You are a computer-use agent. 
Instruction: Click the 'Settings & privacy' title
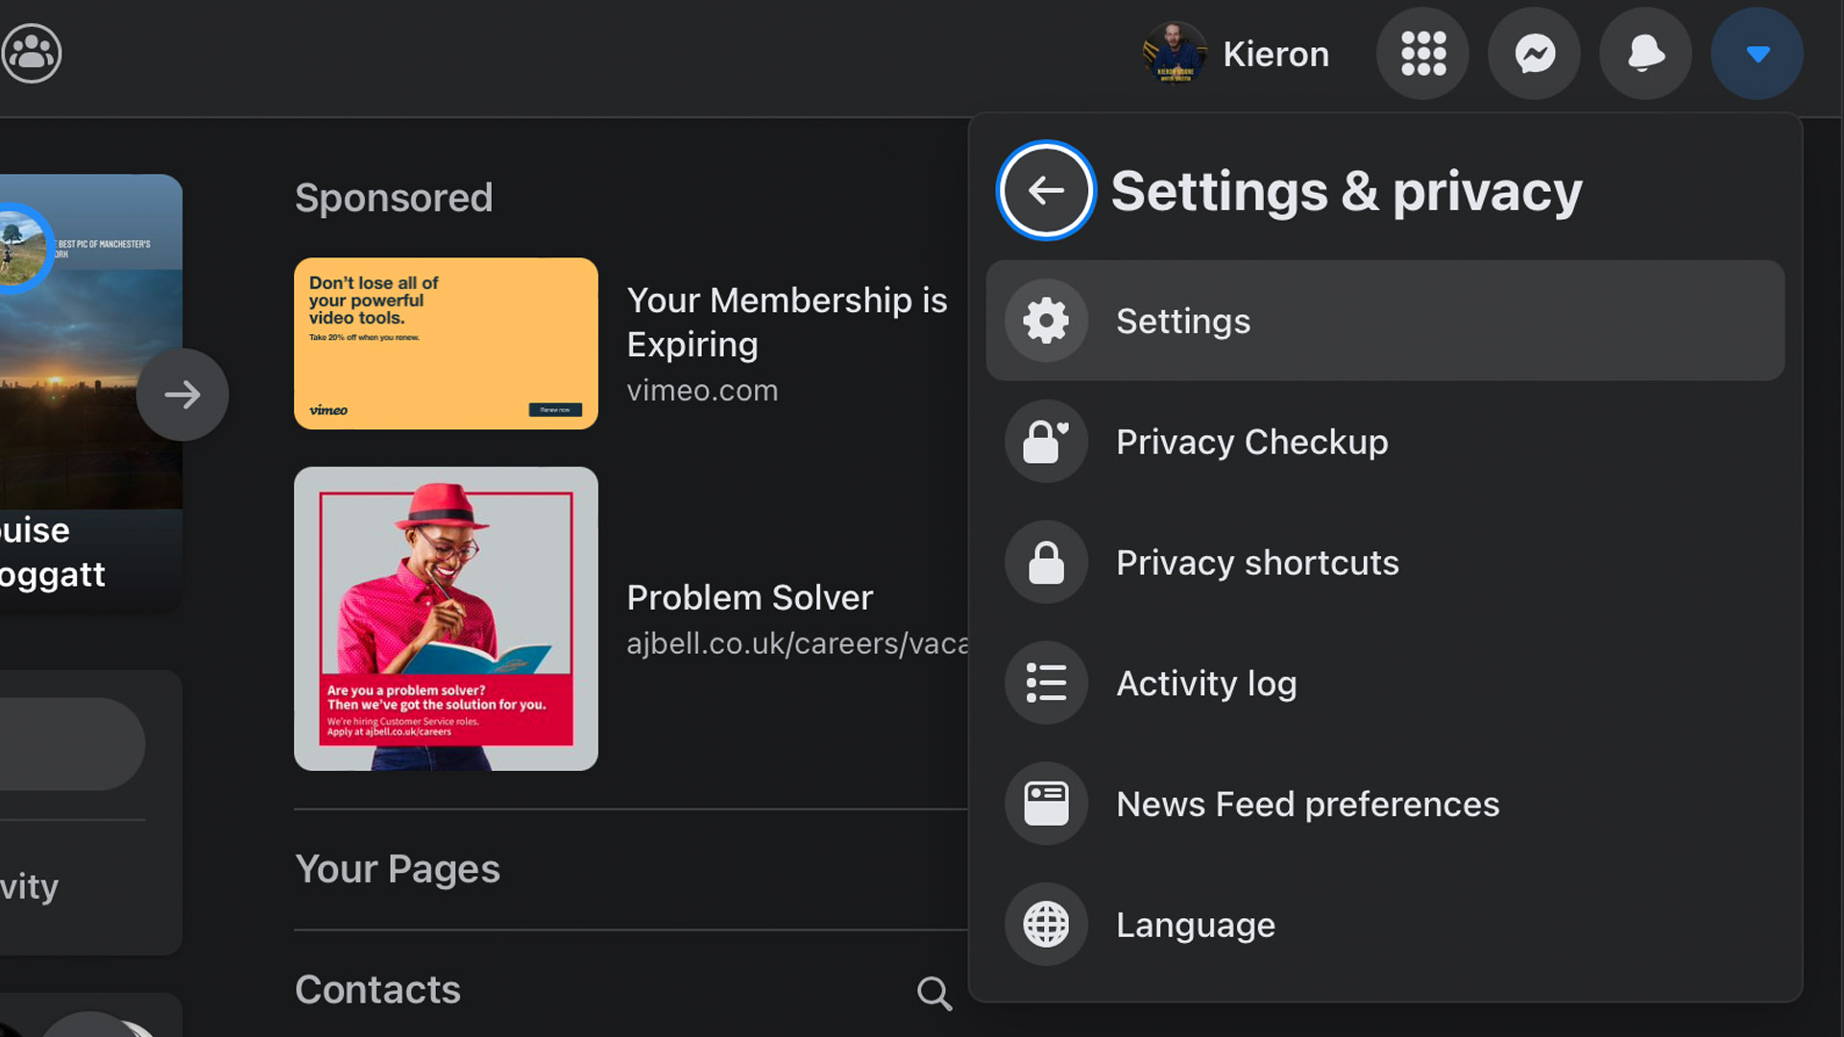point(1347,191)
